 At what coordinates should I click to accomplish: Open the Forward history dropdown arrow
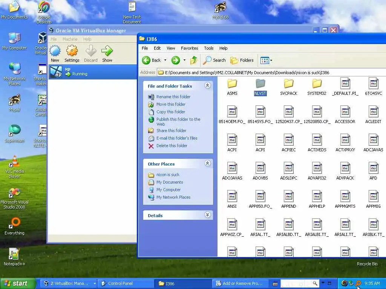tap(184, 60)
